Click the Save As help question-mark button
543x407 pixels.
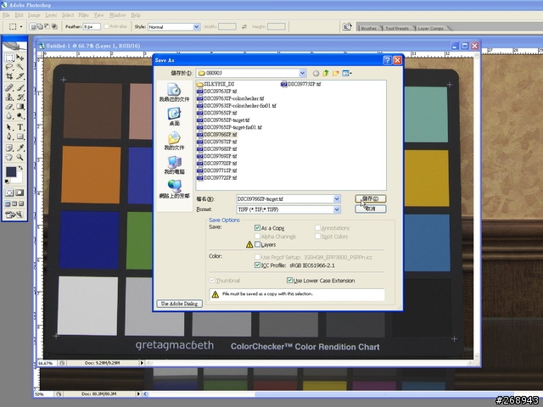(x=387, y=60)
